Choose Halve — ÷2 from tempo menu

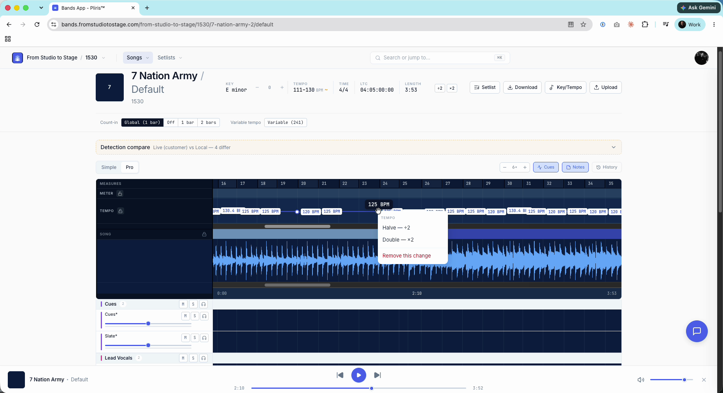413,228
